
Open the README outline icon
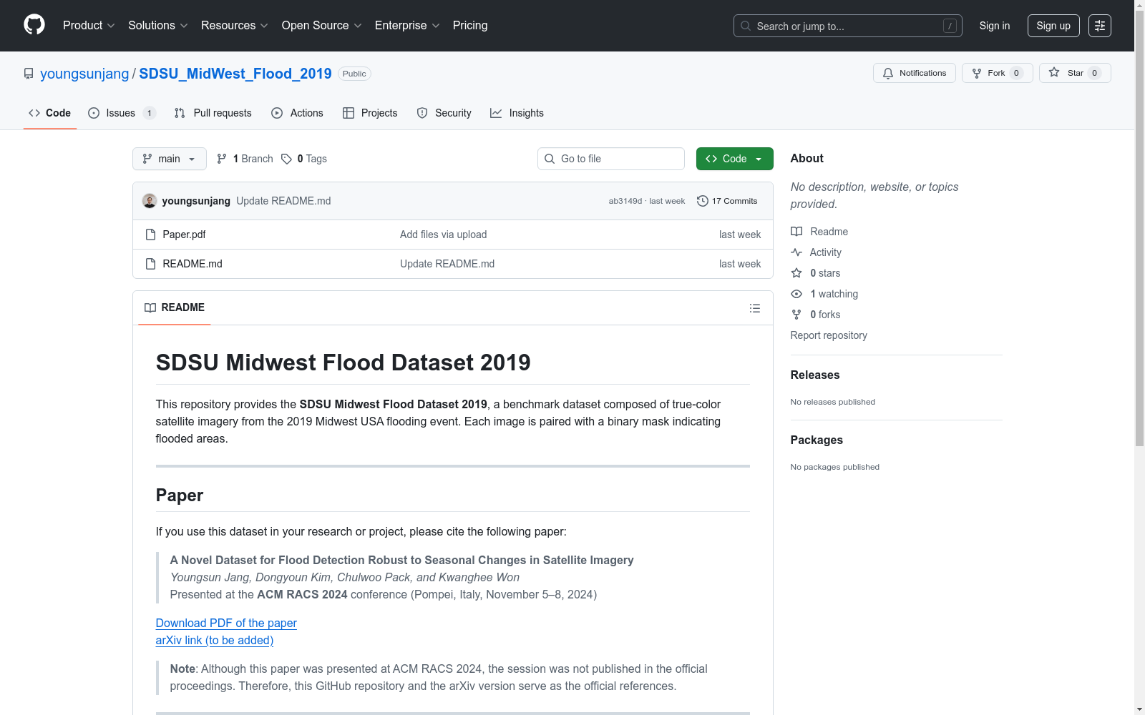pyautogui.click(x=755, y=308)
